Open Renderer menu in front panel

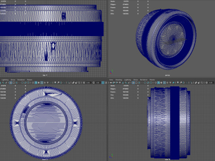21,80
